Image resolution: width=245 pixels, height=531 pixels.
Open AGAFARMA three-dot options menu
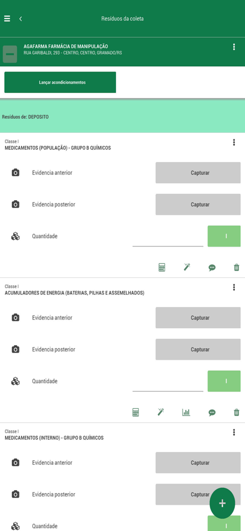pos(234,47)
